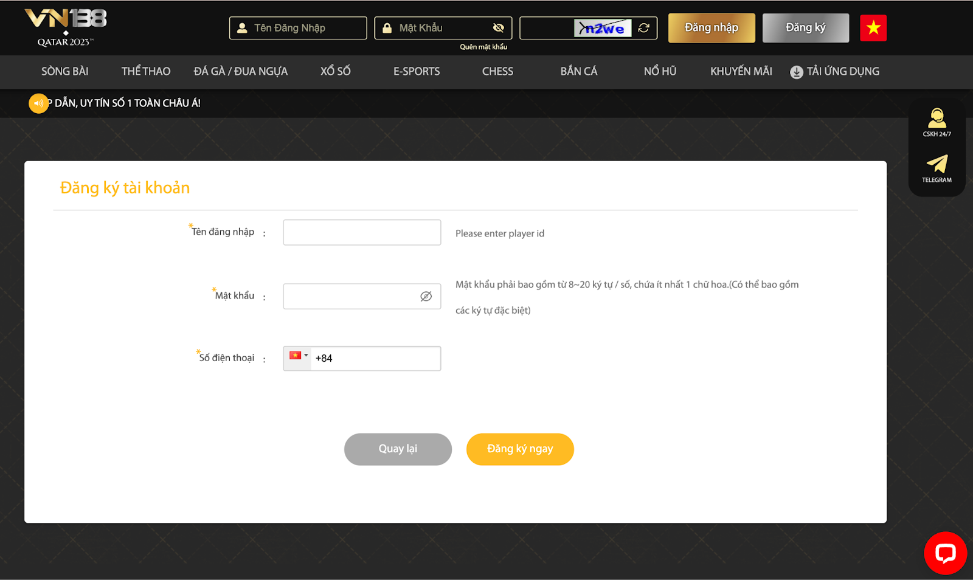The width and height of the screenshot is (973, 580).
Task: Open the Sòng Bài menu
Action: click(65, 72)
